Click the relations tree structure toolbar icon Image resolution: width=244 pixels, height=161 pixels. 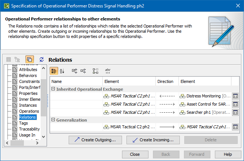click(96, 71)
